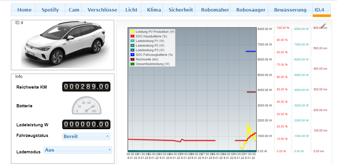The image size is (337, 166).
Task: Toggle Gesamtladeleistung legend swatch
Action: pyautogui.click(x=133, y=64)
